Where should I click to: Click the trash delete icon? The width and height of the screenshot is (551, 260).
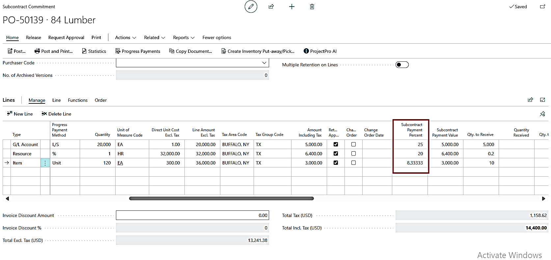tap(312, 7)
